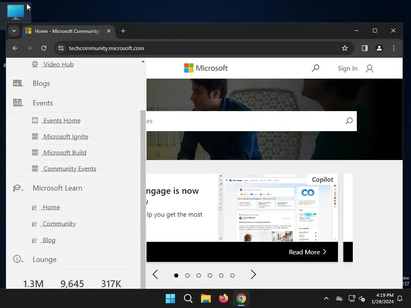This screenshot has width=411, height=308.
Task: Click Read More button on carousel card
Action: (x=307, y=252)
